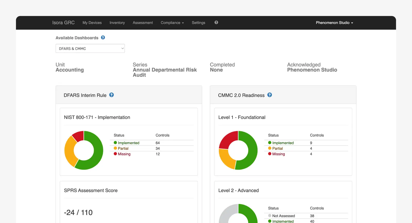Go to My Devices
Viewport: 412px width, 223px height.
(92, 23)
